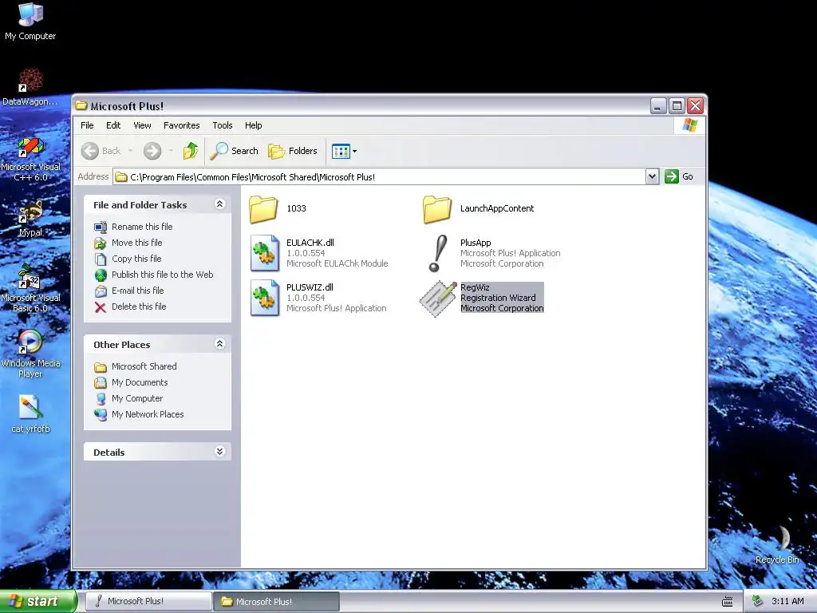Click the Go button
Image resolution: width=817 pixels, height=613 pixels.
pyautogui.click(x=680, y=176)
